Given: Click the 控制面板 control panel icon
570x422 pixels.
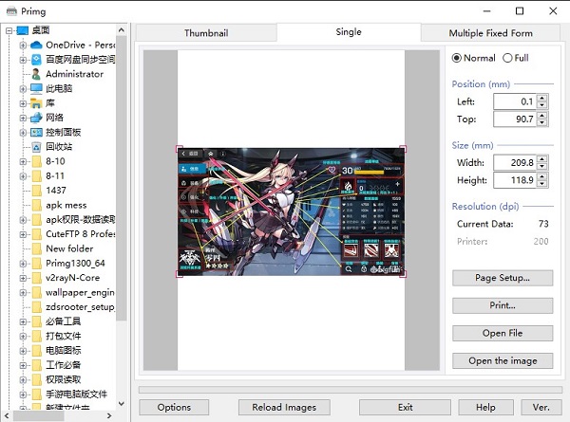Looking at the screenshot, I should pyautogui.click(x=36, y=133).
